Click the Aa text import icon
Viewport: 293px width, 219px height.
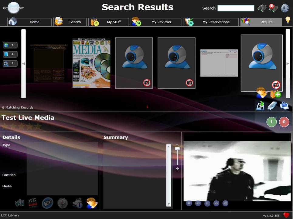click(260, 106)
